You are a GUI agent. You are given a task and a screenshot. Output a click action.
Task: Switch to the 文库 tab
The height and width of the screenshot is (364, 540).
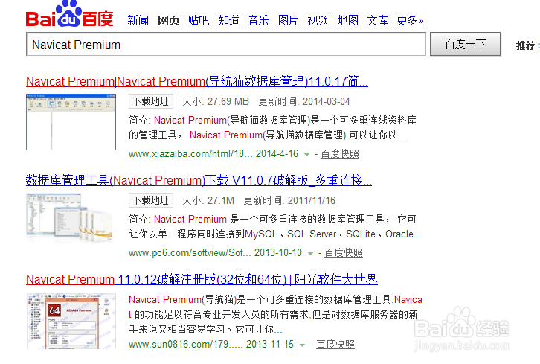[x=377, y=20]
